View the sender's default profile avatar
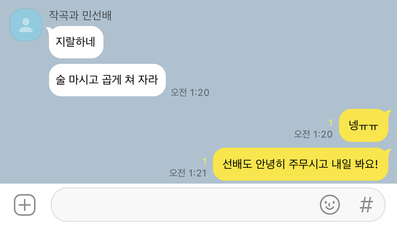 point(26,25)
